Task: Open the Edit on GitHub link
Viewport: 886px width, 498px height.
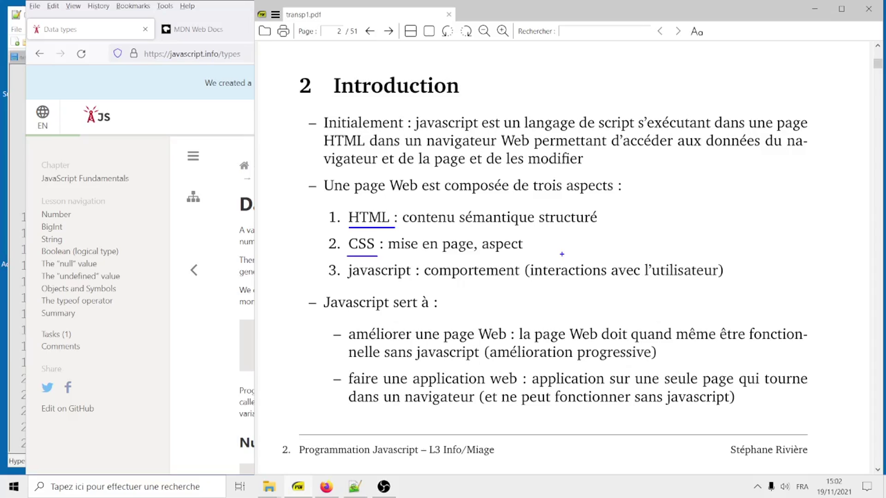Action: pyautogui.click(x=67, y=408)
